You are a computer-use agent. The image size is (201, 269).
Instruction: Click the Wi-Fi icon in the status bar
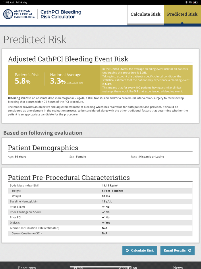(x=187, y=2)
